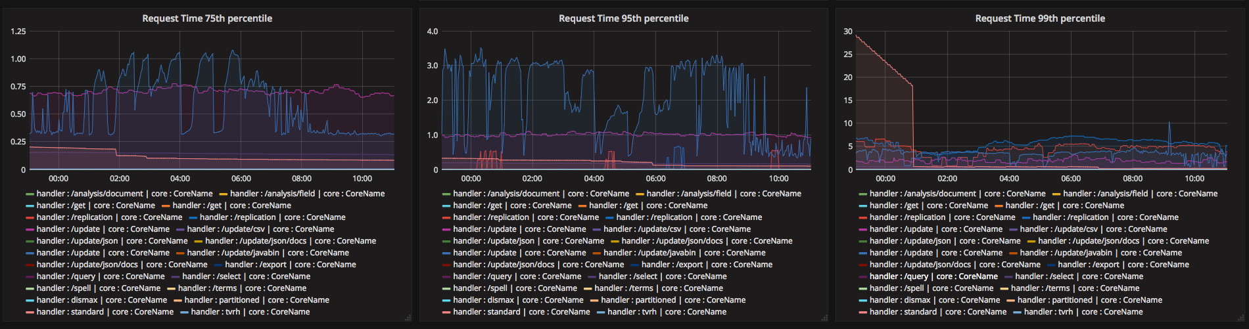Image resolution: width=1249 pixels, height=329 pixels.
Task: Click resize handle of the 95th percentile panel
Action: 824,317
